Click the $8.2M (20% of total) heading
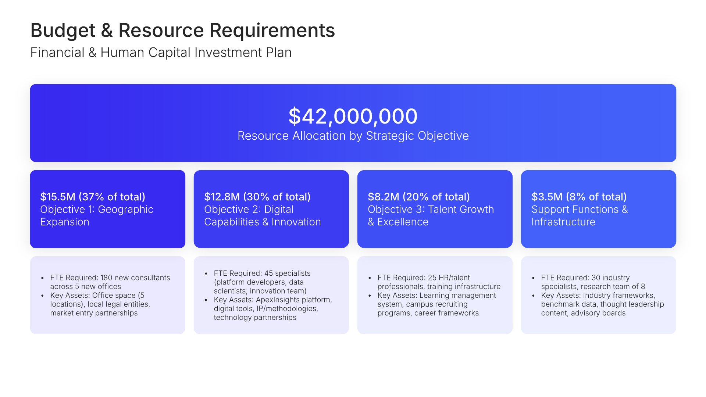This screenshot has width=706, height=397. (418, 197)
